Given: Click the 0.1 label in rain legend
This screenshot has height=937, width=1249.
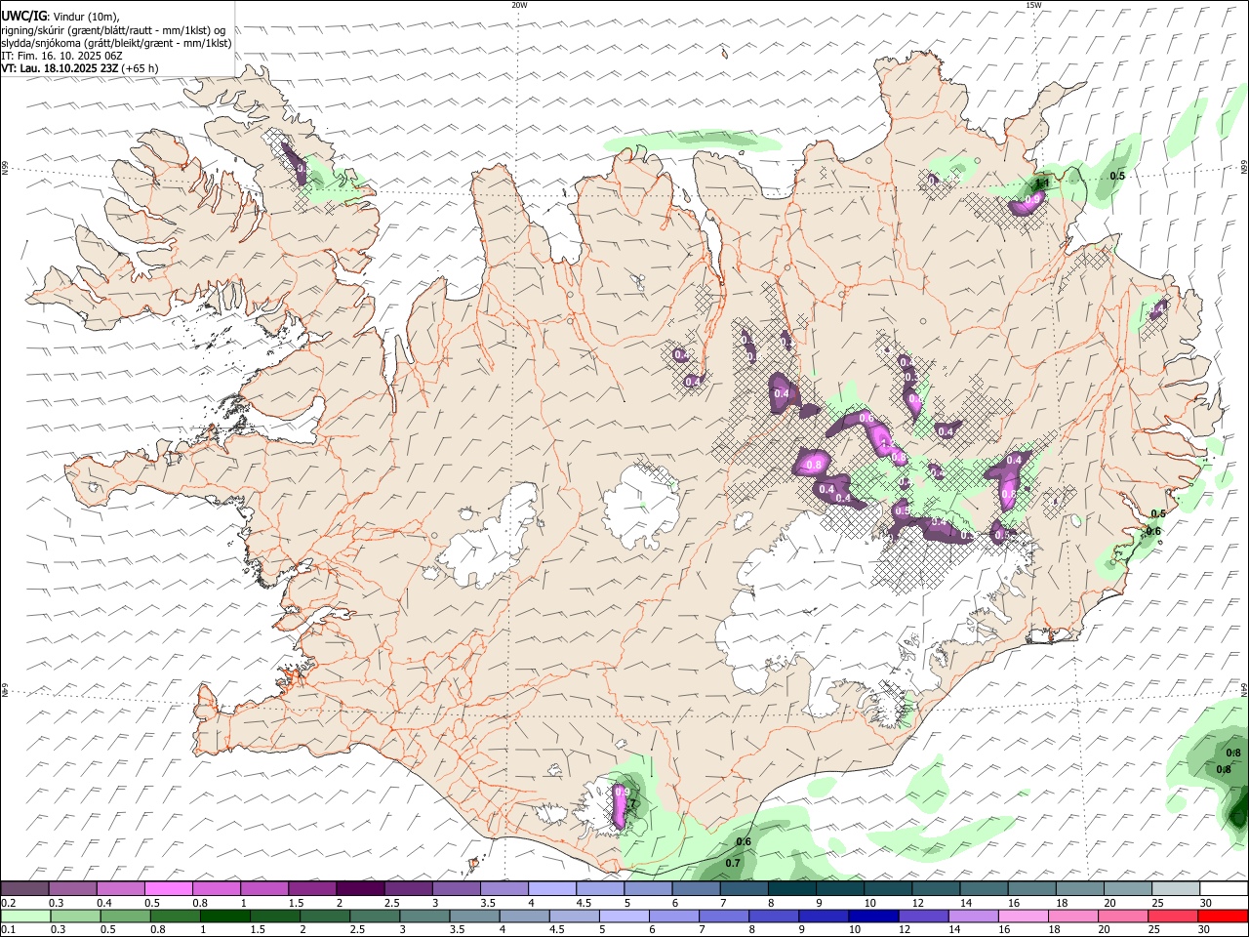Looking at the screenshot, I should [x=8, y=930].
